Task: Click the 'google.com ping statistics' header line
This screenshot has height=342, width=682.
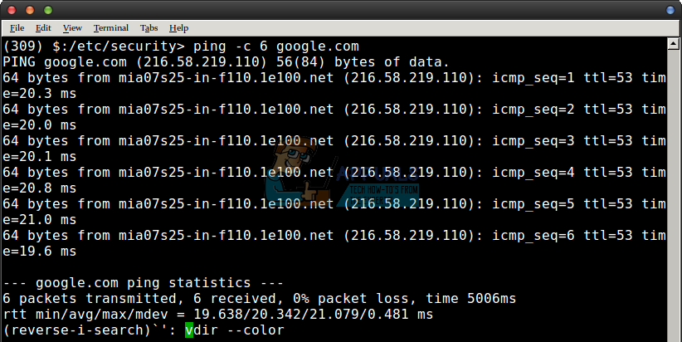Action: coord(143,283)
